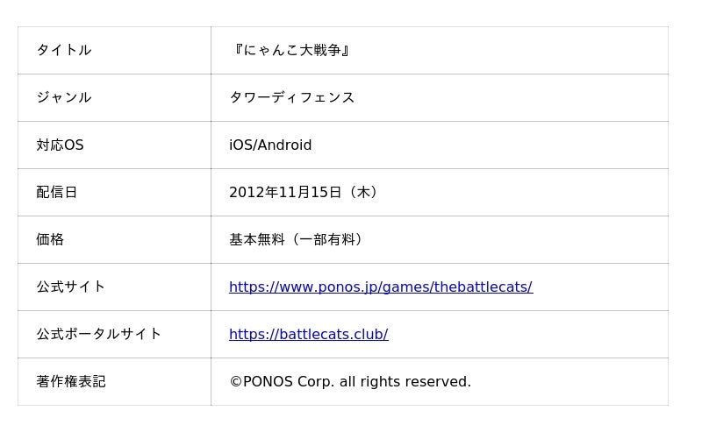Click empty area right of タワーディフェンス text
702x432 pixels.
pos(512,97)
